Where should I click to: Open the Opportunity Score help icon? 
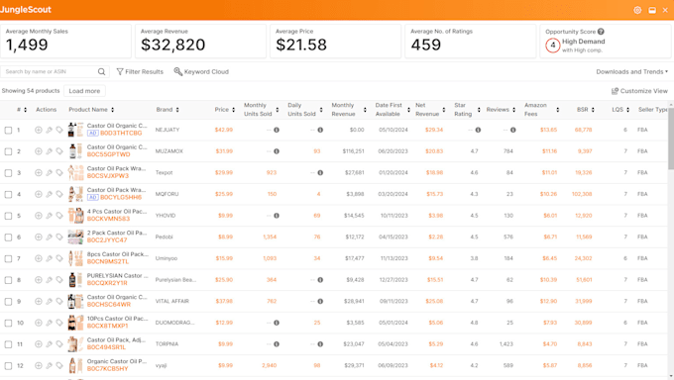tap(601, 32)
